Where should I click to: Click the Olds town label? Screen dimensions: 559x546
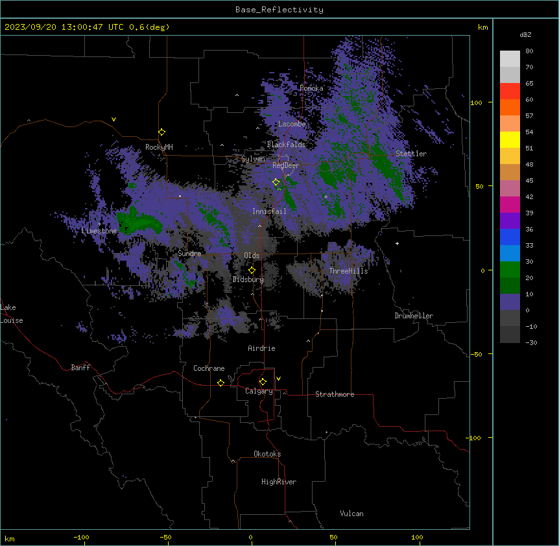coord(252,255)
